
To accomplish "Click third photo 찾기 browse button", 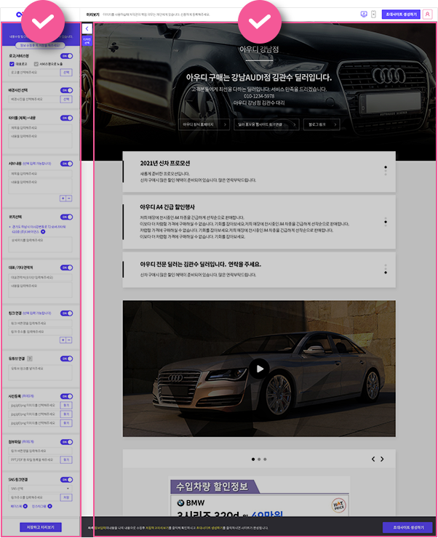I will [66, 423].
